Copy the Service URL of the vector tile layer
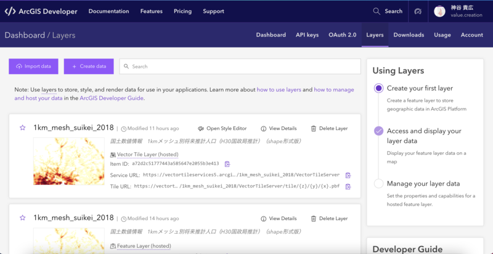493x254 pixels. [348, 175]
